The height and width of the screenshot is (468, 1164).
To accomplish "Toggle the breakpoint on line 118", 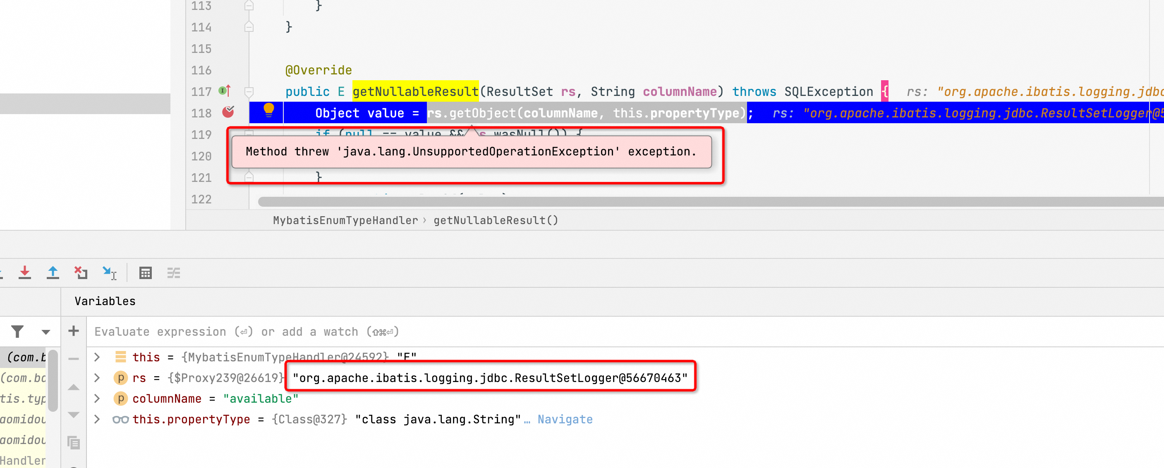I will 228,112.
